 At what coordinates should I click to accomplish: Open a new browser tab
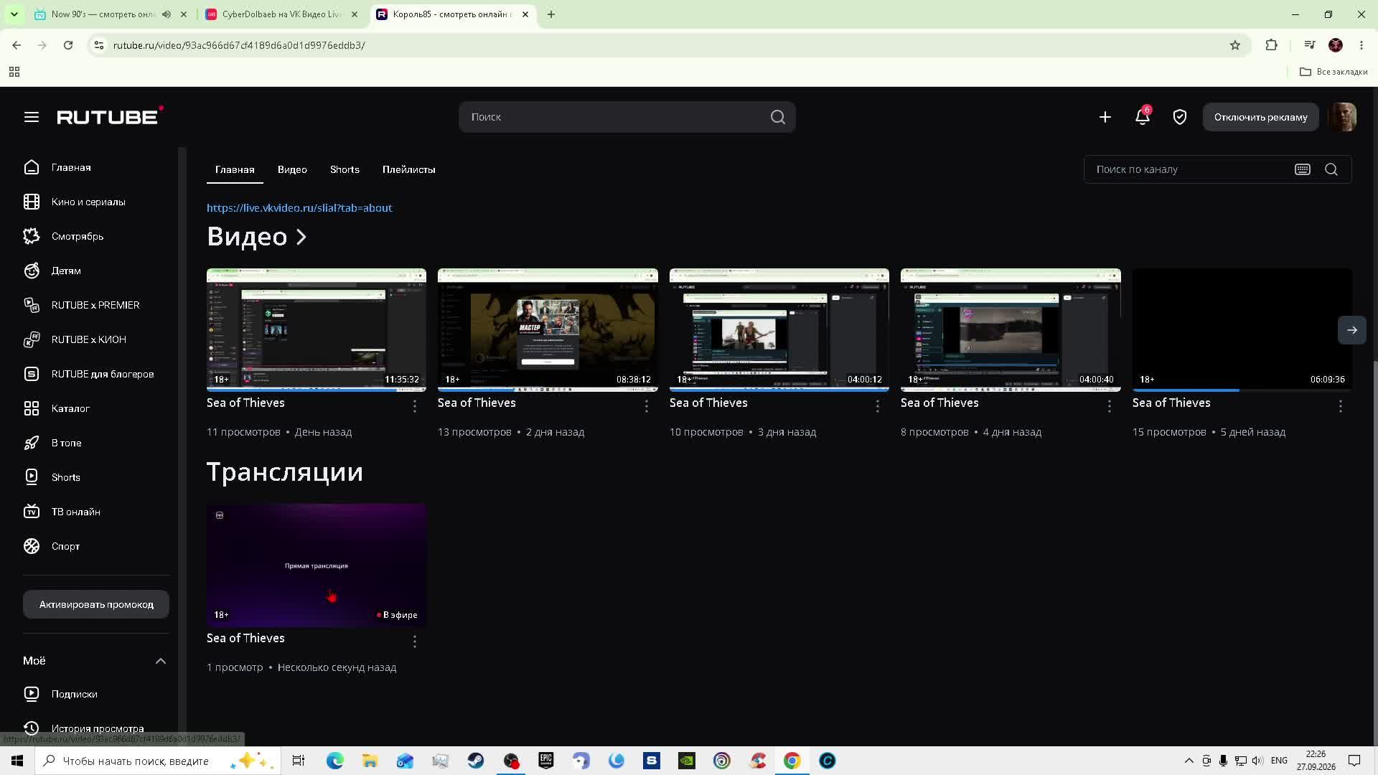pos(551,14)
